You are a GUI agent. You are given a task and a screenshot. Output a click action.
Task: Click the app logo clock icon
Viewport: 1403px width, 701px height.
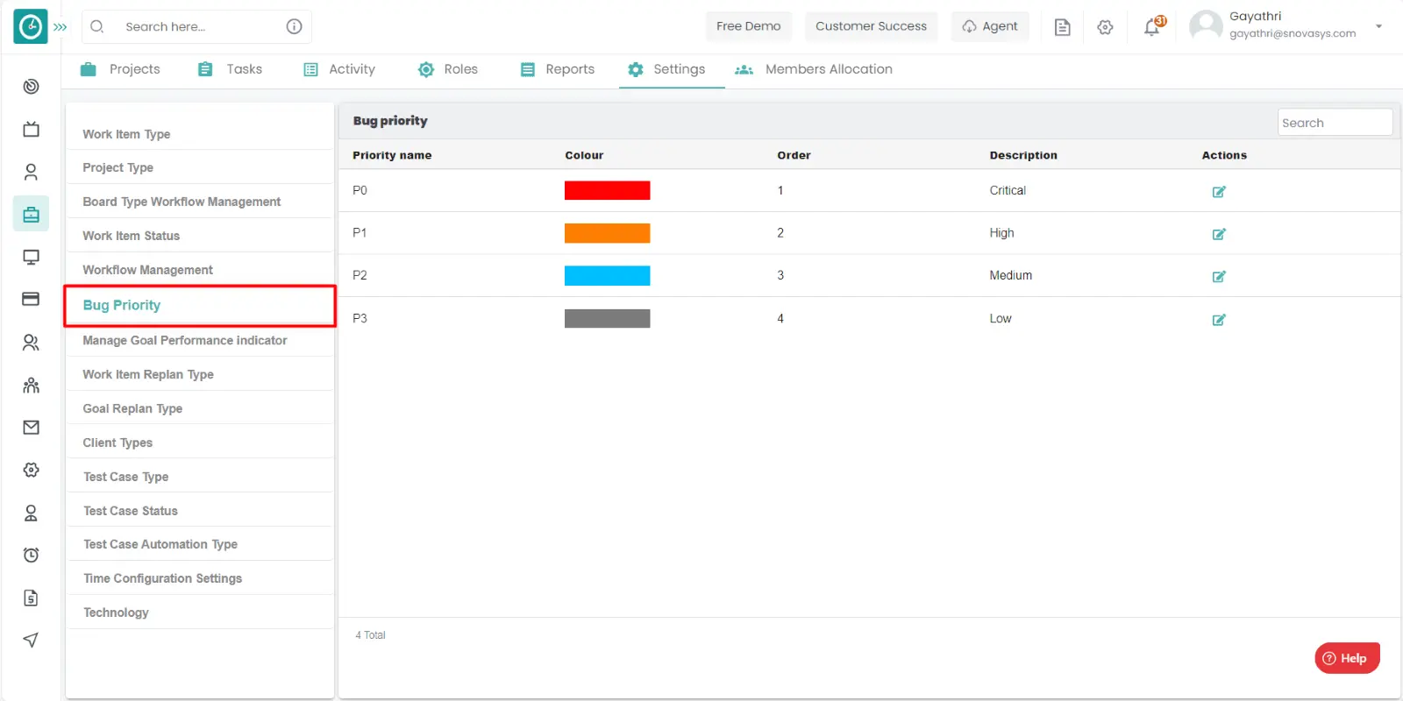click(x=31, y=27)
